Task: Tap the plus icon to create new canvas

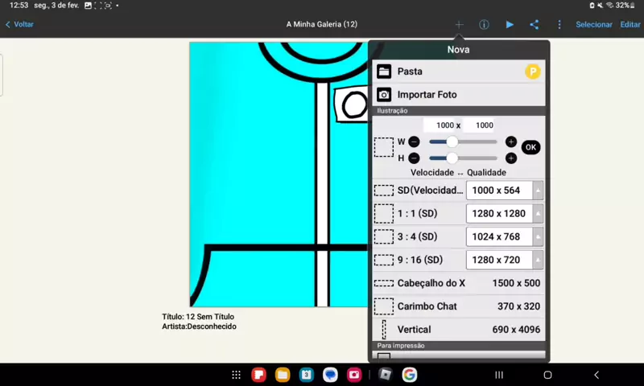Action: tap(459, 25)
